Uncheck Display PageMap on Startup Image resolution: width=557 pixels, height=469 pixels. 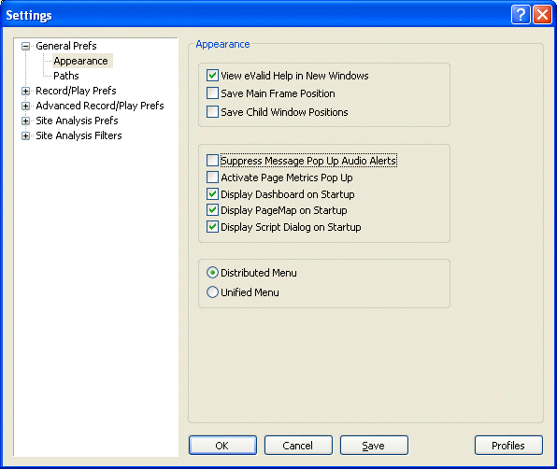tap(212, 210)
